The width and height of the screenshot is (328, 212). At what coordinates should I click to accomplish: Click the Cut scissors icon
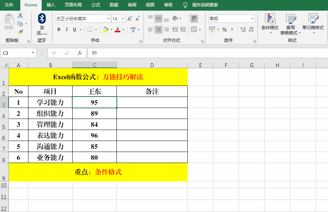click(x=20, y=16)
